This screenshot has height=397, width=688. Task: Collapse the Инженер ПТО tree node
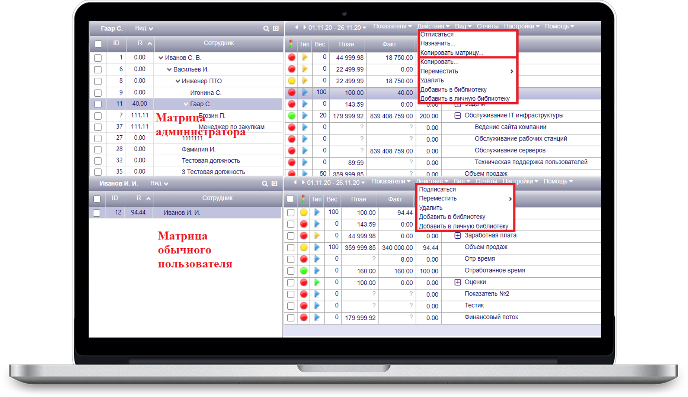click(x=177, y=81)
